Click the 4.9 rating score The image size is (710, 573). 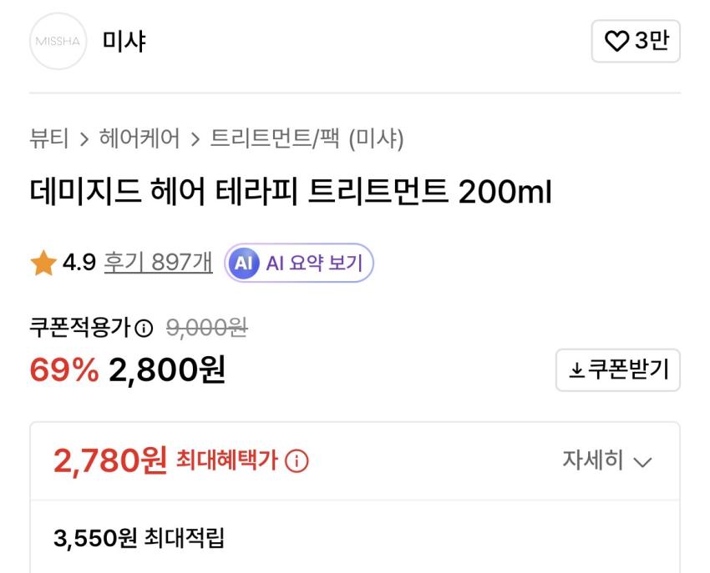79,264
